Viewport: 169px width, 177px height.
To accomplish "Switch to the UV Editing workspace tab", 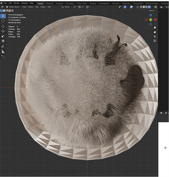I will (x=70, y=4).
